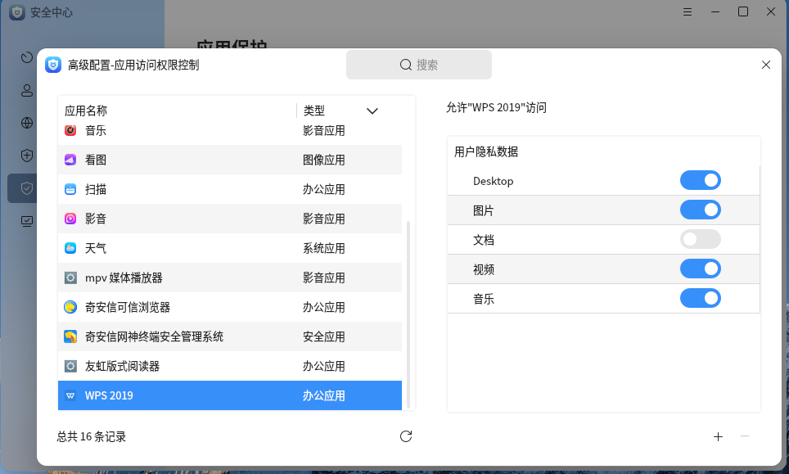Click the Desktop label in permissions

[493, 181]
